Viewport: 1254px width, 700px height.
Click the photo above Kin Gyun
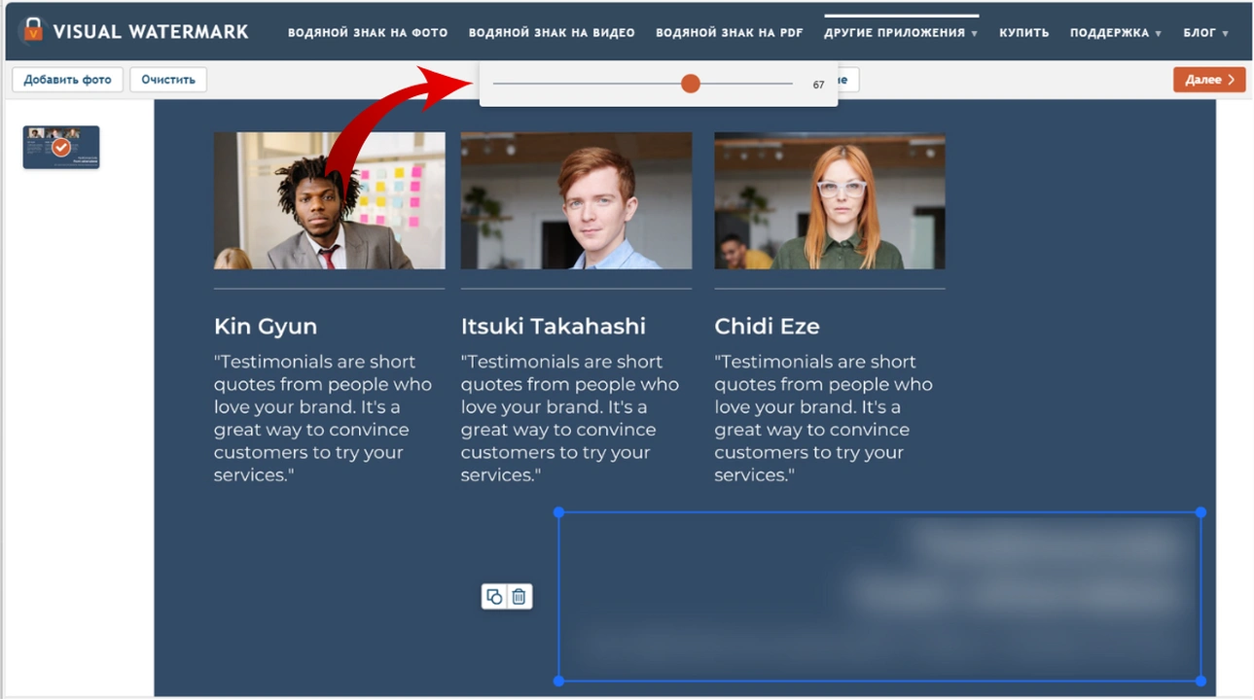click(x=330, y=201)
